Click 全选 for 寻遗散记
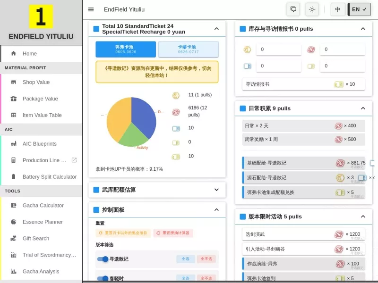The height and width of the screenshot is (283, 378). point(185,259)
